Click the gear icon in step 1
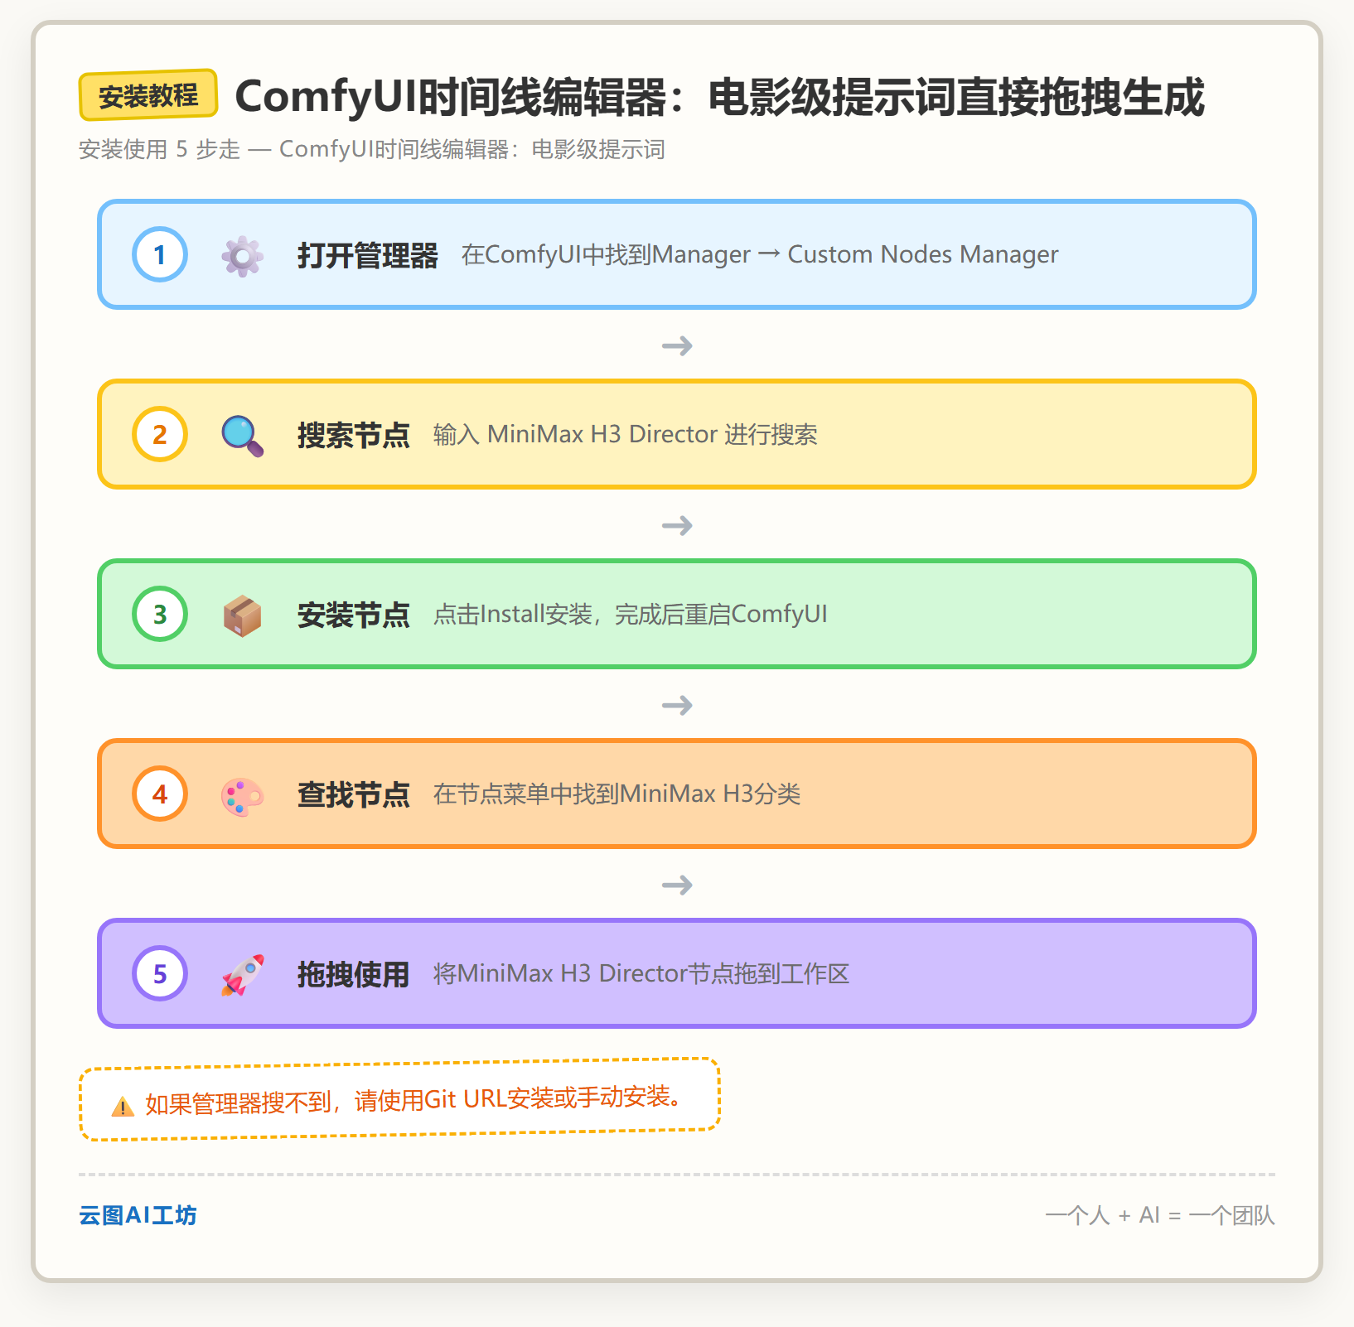The width and height of the screenshot is (1354, 1327). (x=242, y=255)
